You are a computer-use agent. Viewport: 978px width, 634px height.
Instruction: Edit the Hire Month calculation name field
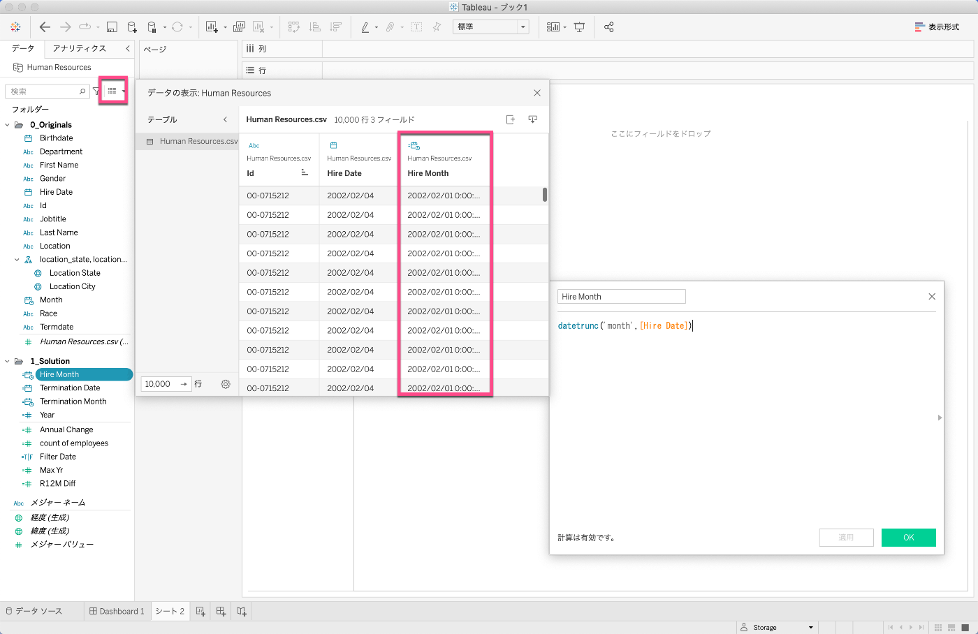(x=622, y=297)
